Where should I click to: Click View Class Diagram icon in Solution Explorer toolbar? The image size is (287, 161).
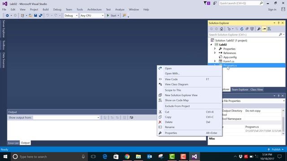(x=269, y=29)
